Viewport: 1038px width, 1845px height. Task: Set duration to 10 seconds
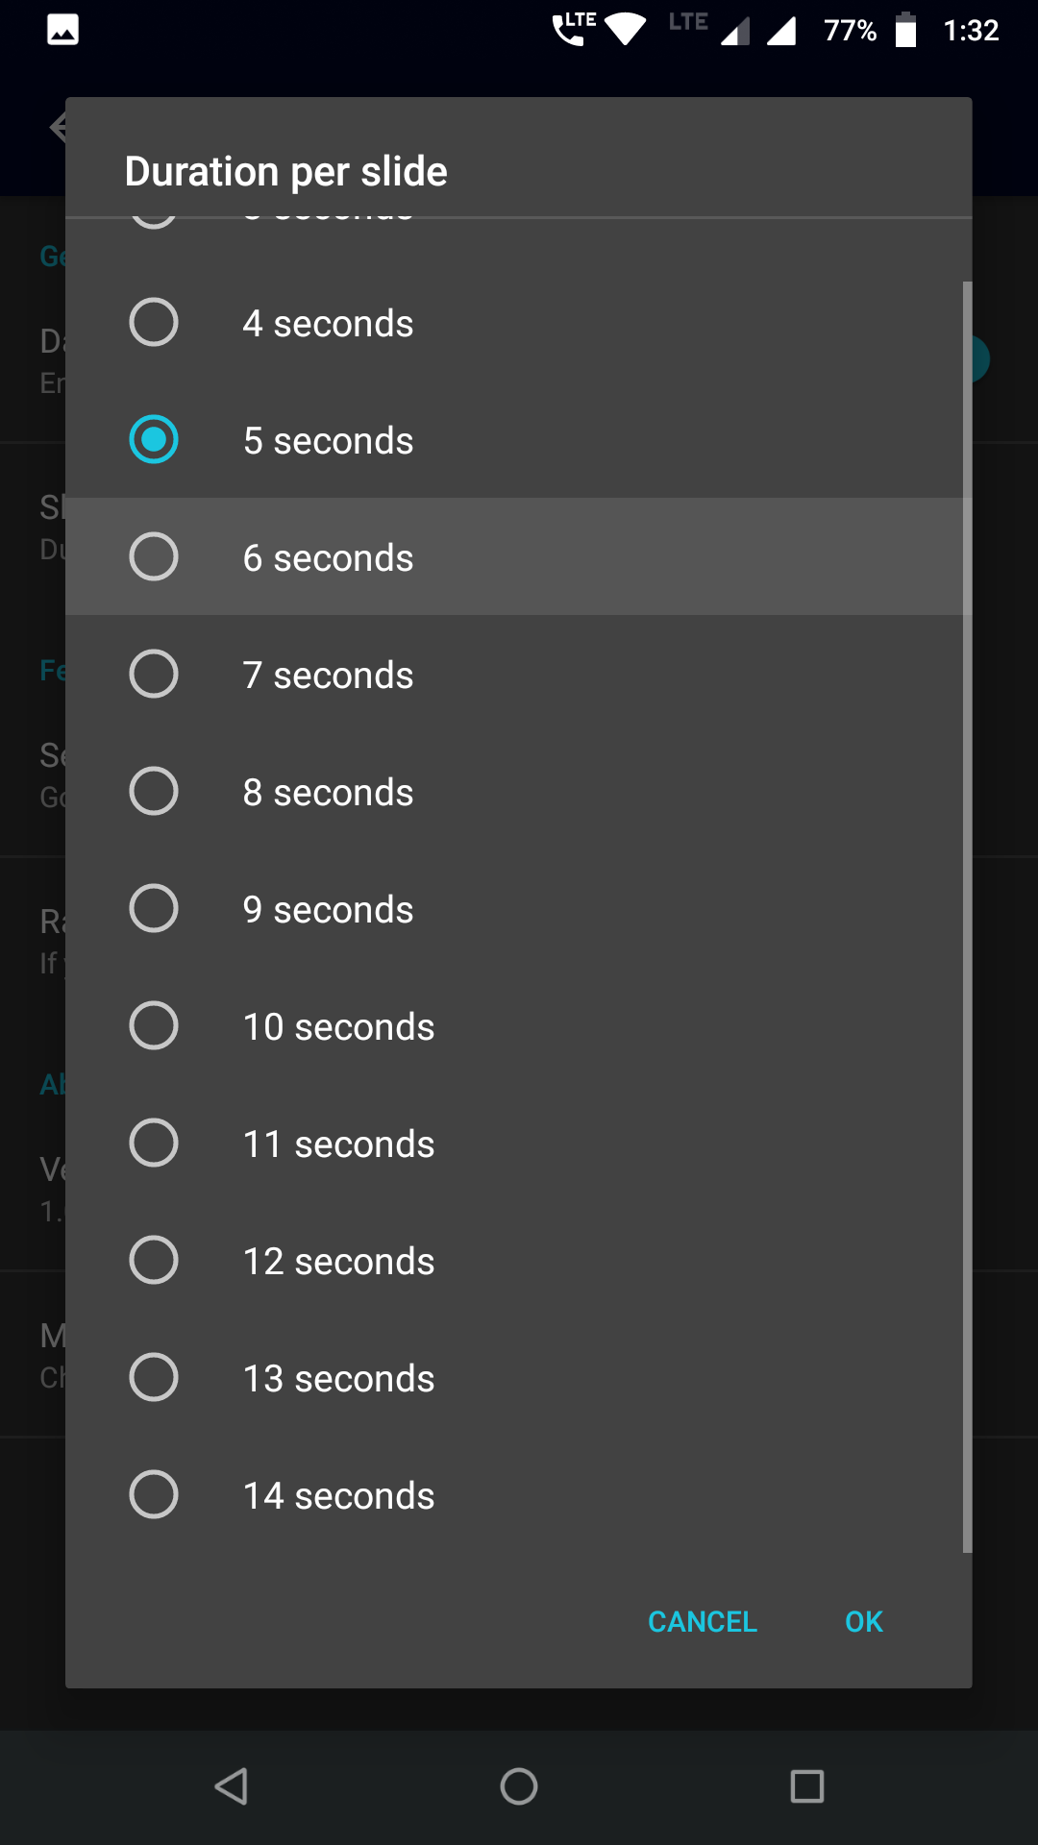pyautogui.click(x=154, y=1025)
